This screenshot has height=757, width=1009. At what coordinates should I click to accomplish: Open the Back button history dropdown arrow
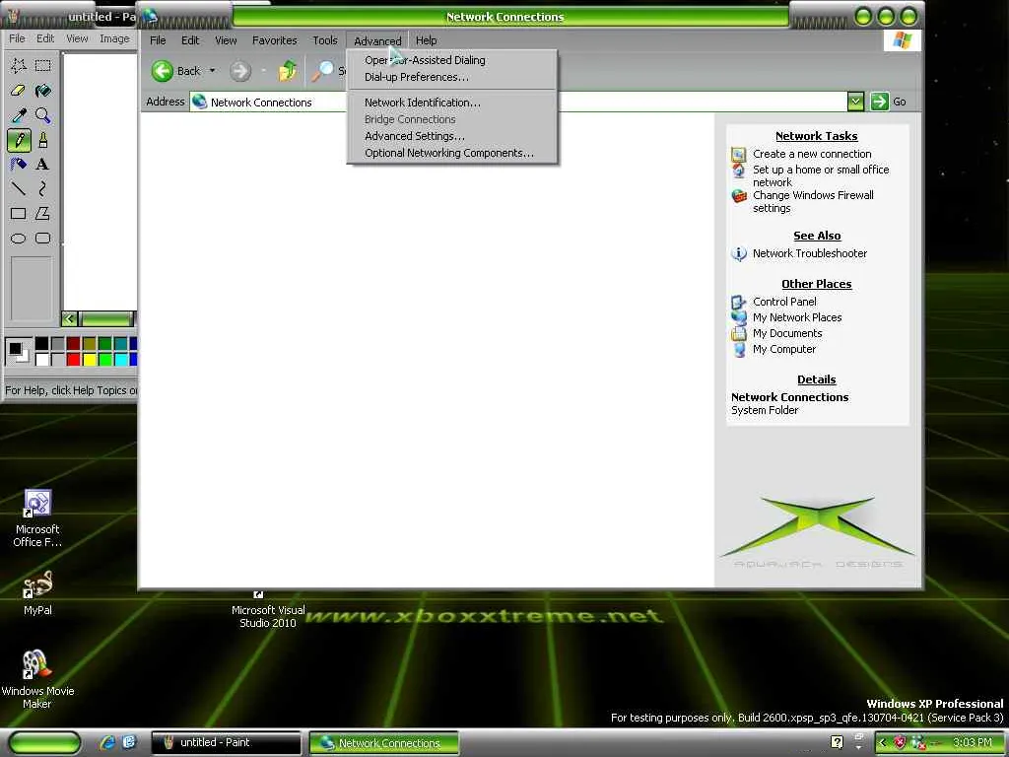click(x=213, y=71)
